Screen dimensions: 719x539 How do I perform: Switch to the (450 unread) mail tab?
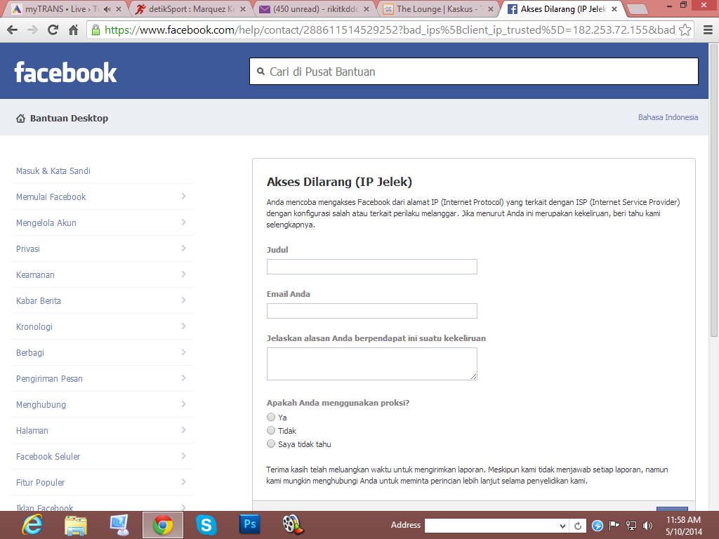pos(315,9)
